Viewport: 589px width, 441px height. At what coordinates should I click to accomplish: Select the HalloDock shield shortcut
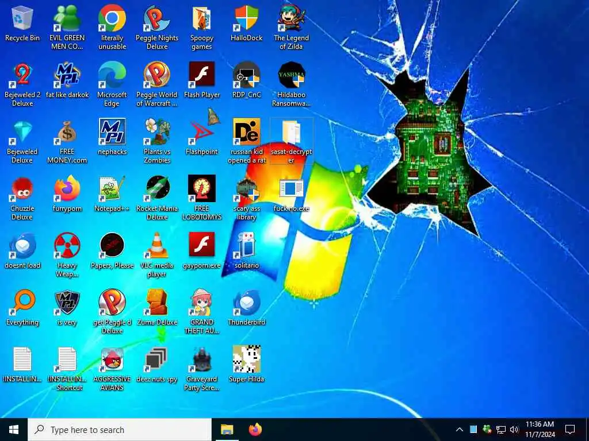(x=246, y=24)
